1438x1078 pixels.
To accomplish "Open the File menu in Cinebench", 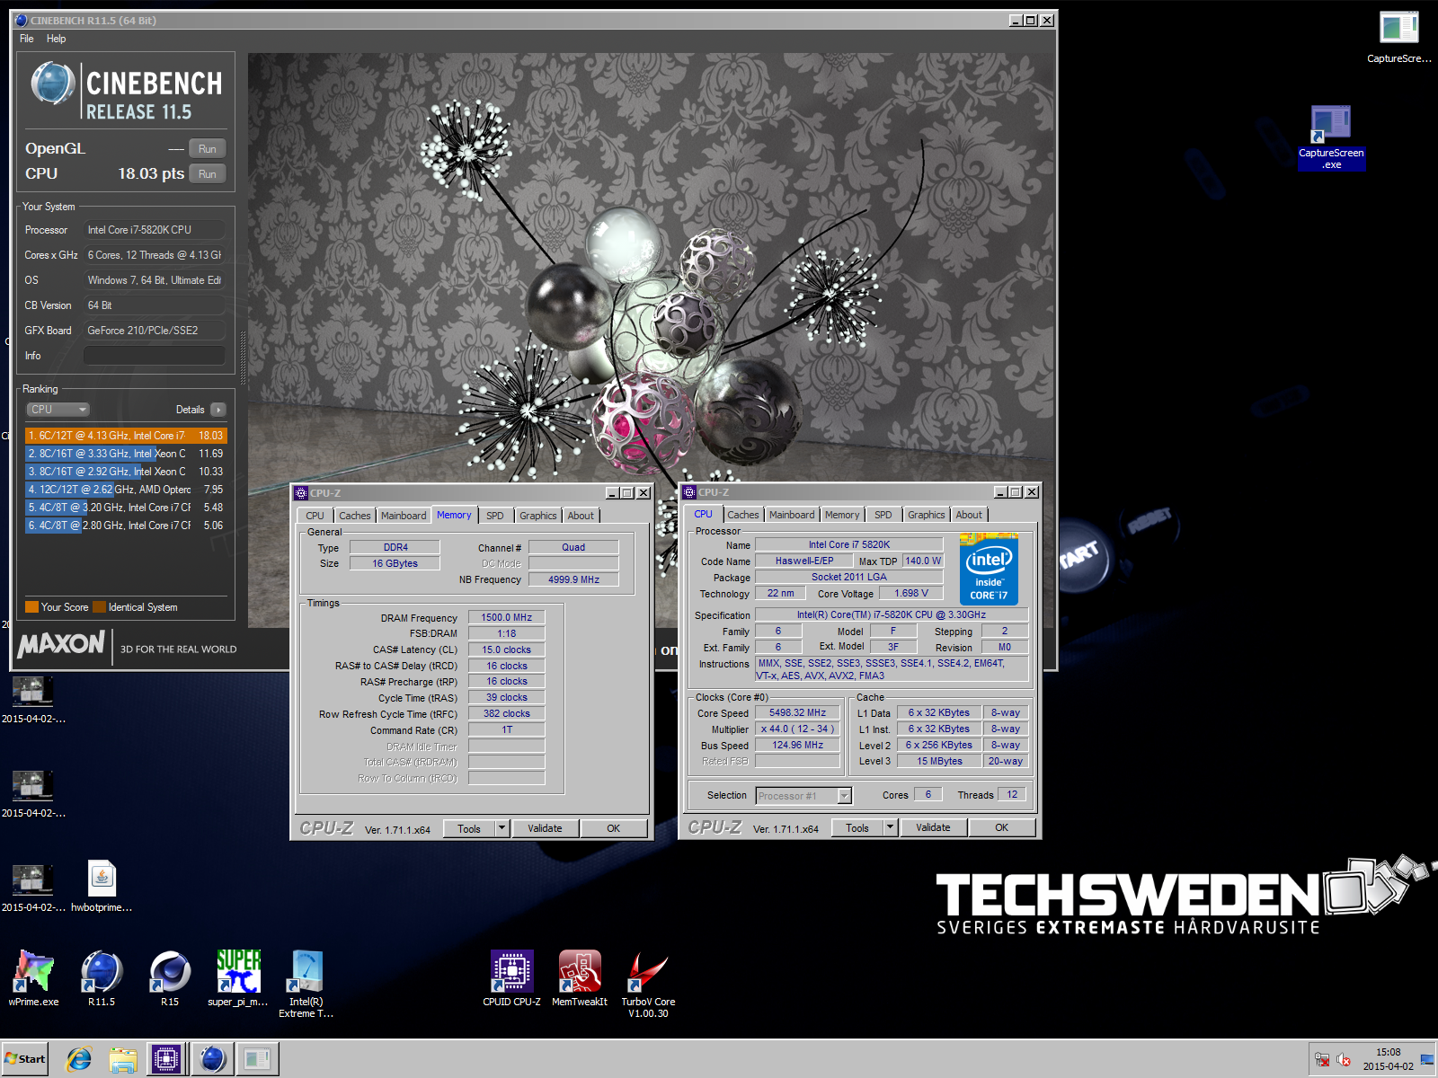I will coord(27,39).
